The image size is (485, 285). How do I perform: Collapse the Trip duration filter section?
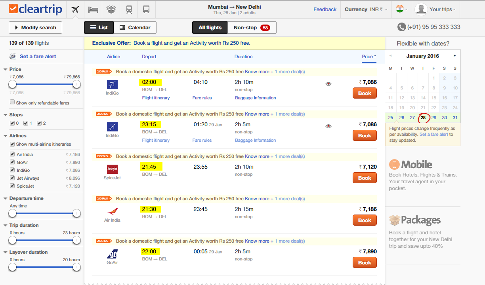coord(6,225)
